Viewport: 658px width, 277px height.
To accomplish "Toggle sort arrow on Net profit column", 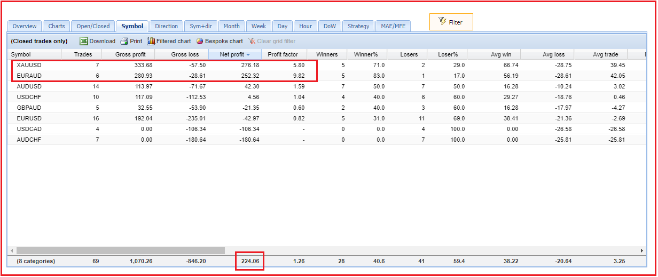I will coord(248,54).
